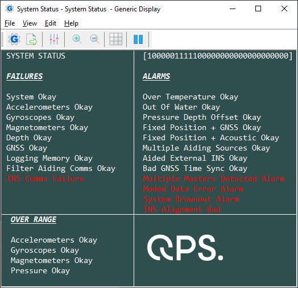
Task: Select the INS Comms Failure line
Action: pyautogui.click(x=45, y=178)
